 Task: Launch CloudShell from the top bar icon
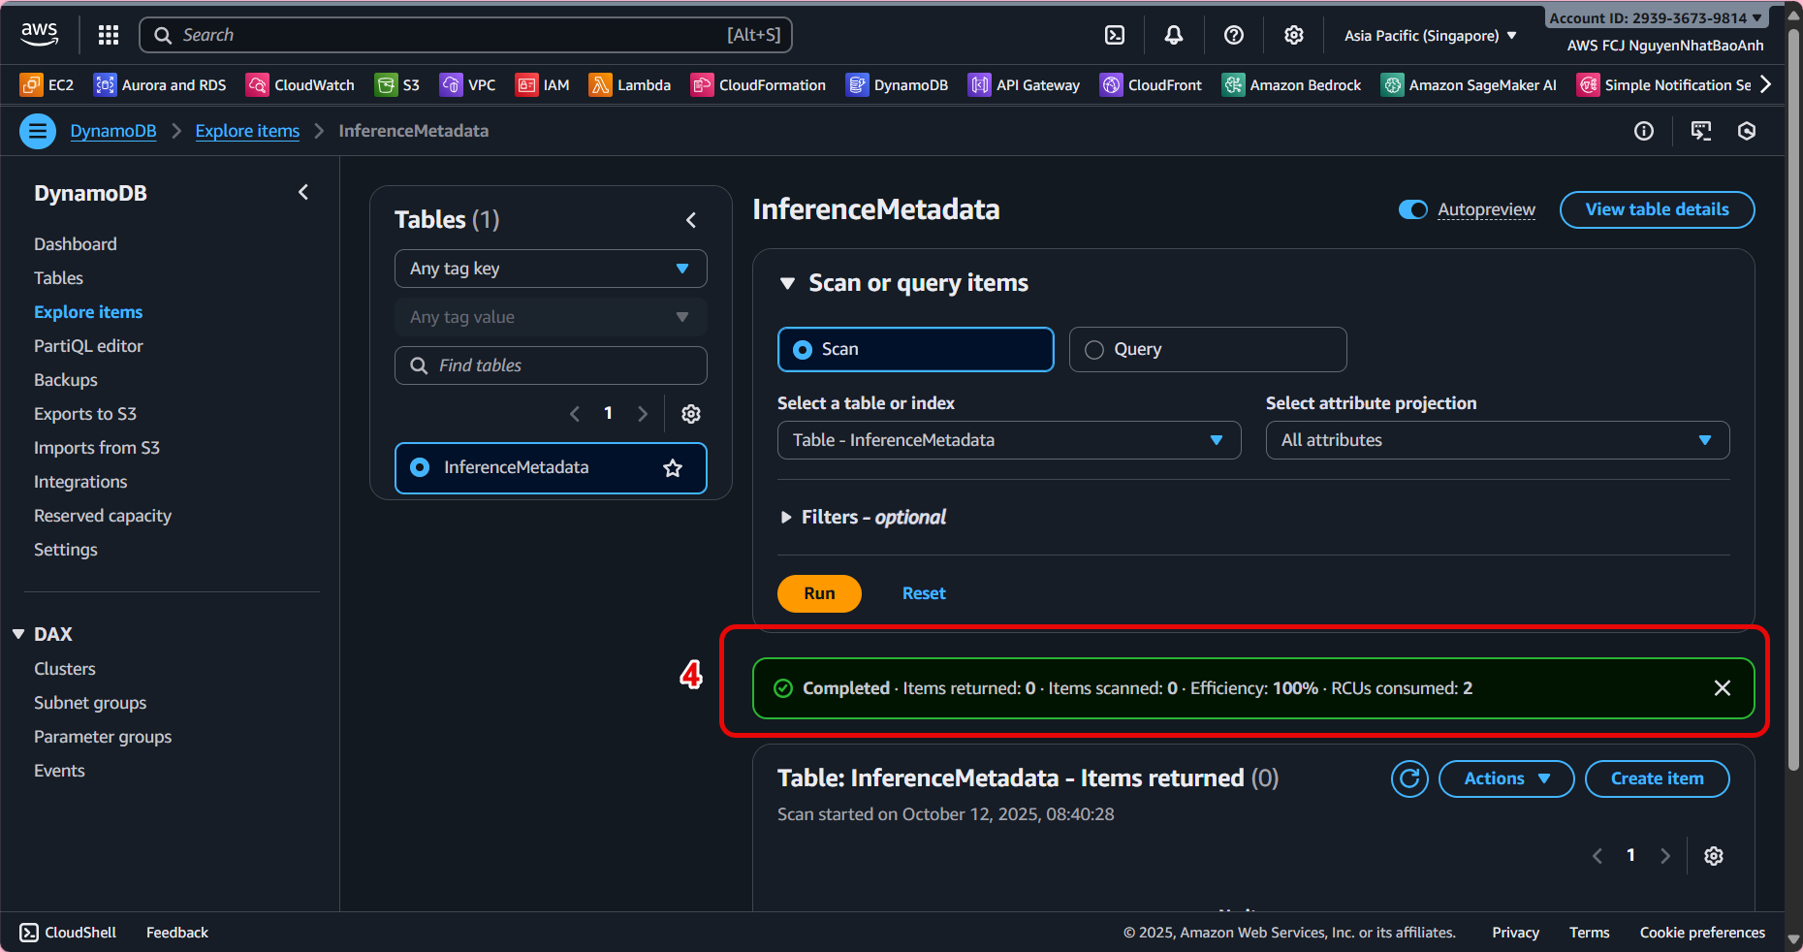coord(1115,35)
